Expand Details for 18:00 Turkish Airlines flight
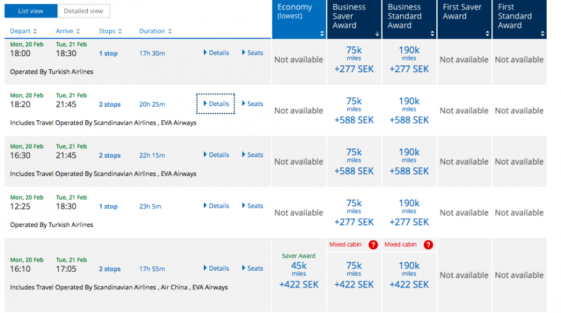561x313 pixels. (216, 53)
